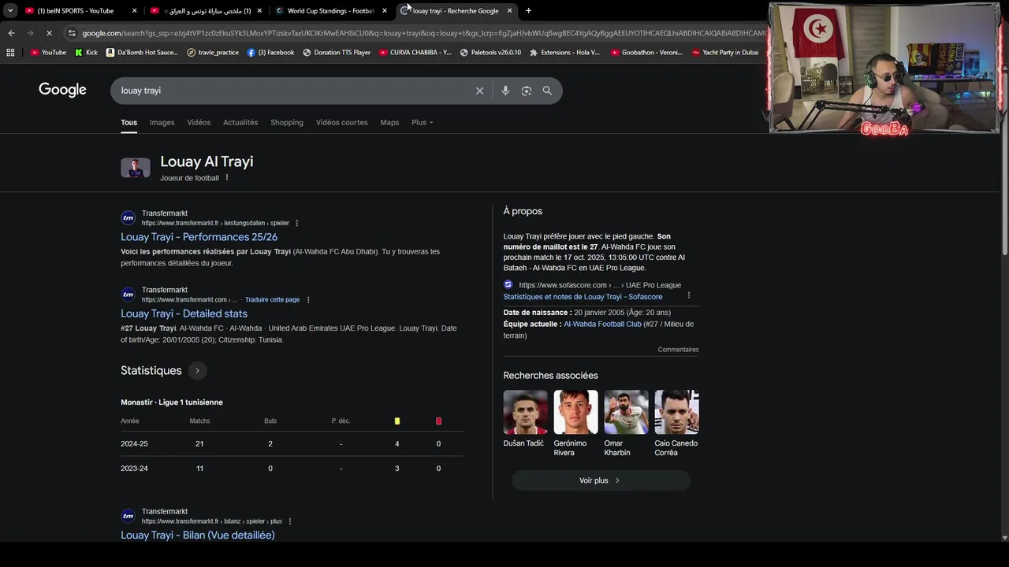This screenshot has height=567, width=1009.
Task: Open the travle_practice bookmark
Action: 213,53
